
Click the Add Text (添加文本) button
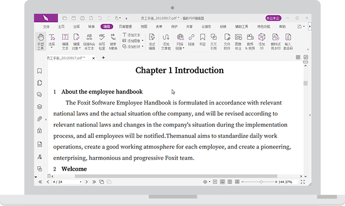coord(131,35)
